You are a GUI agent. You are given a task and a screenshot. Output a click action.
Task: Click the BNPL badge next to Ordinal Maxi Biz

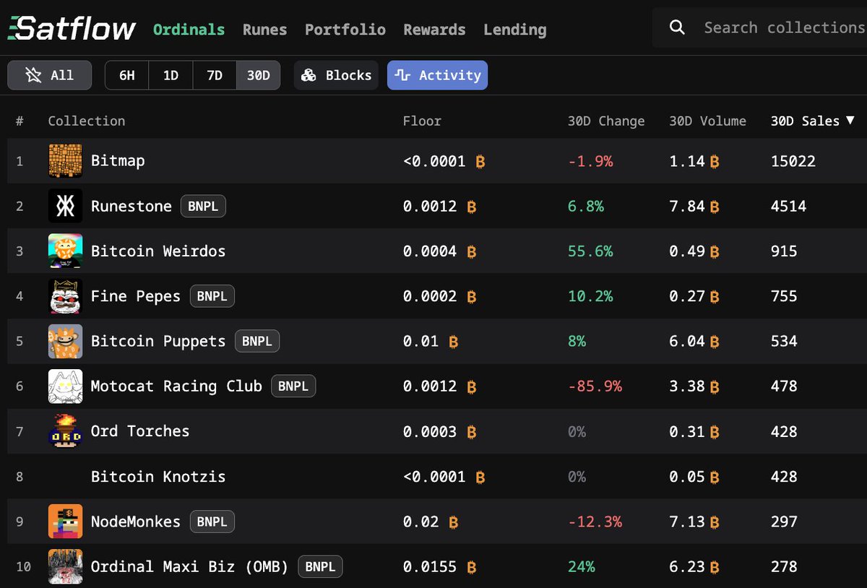pyautogui.click(x=320, y=566)
